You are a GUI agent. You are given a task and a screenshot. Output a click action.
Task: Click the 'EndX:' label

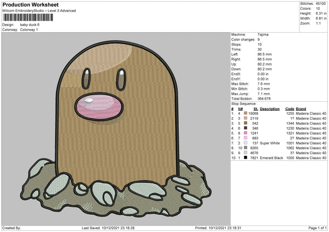[236, 74]
